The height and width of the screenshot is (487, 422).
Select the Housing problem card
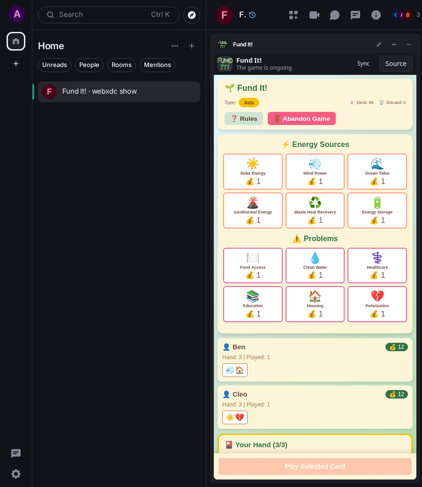(x=315, y=304)
